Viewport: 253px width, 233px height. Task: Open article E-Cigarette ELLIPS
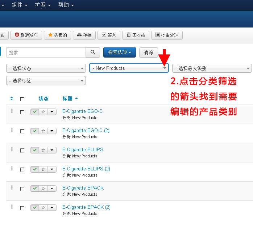pos(83,149)
